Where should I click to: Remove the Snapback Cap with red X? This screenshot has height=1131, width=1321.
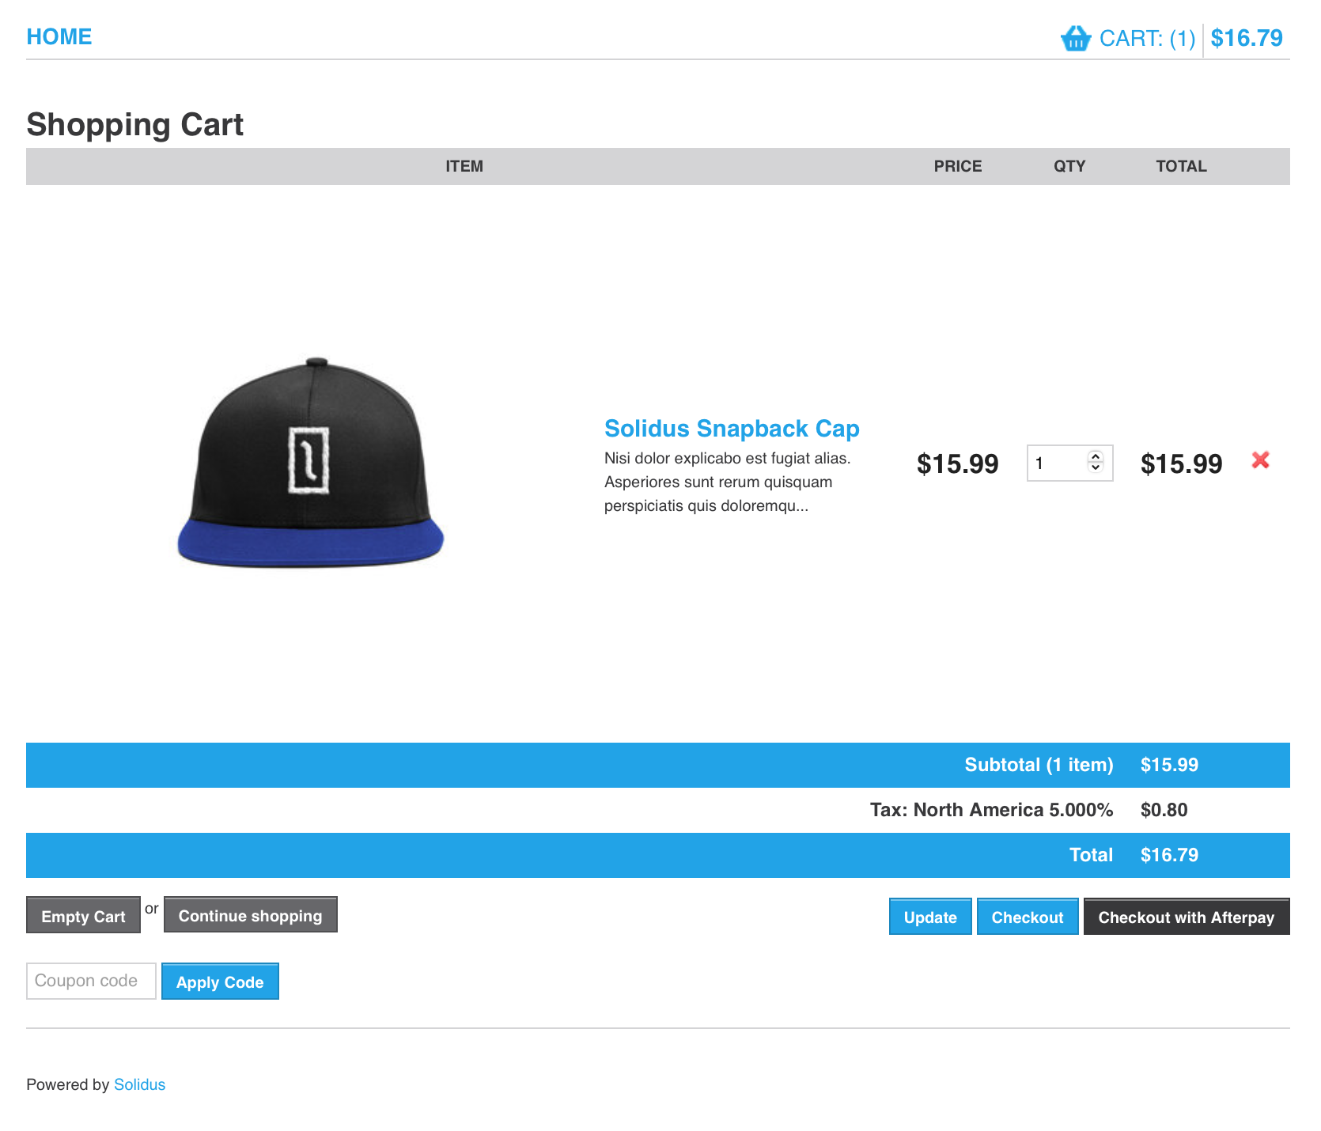[x=1260, y=460]
